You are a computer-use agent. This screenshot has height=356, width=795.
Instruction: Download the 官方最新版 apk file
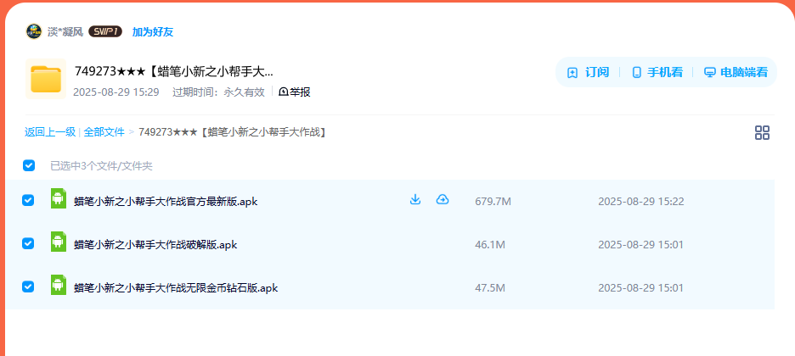pos(415,199)
